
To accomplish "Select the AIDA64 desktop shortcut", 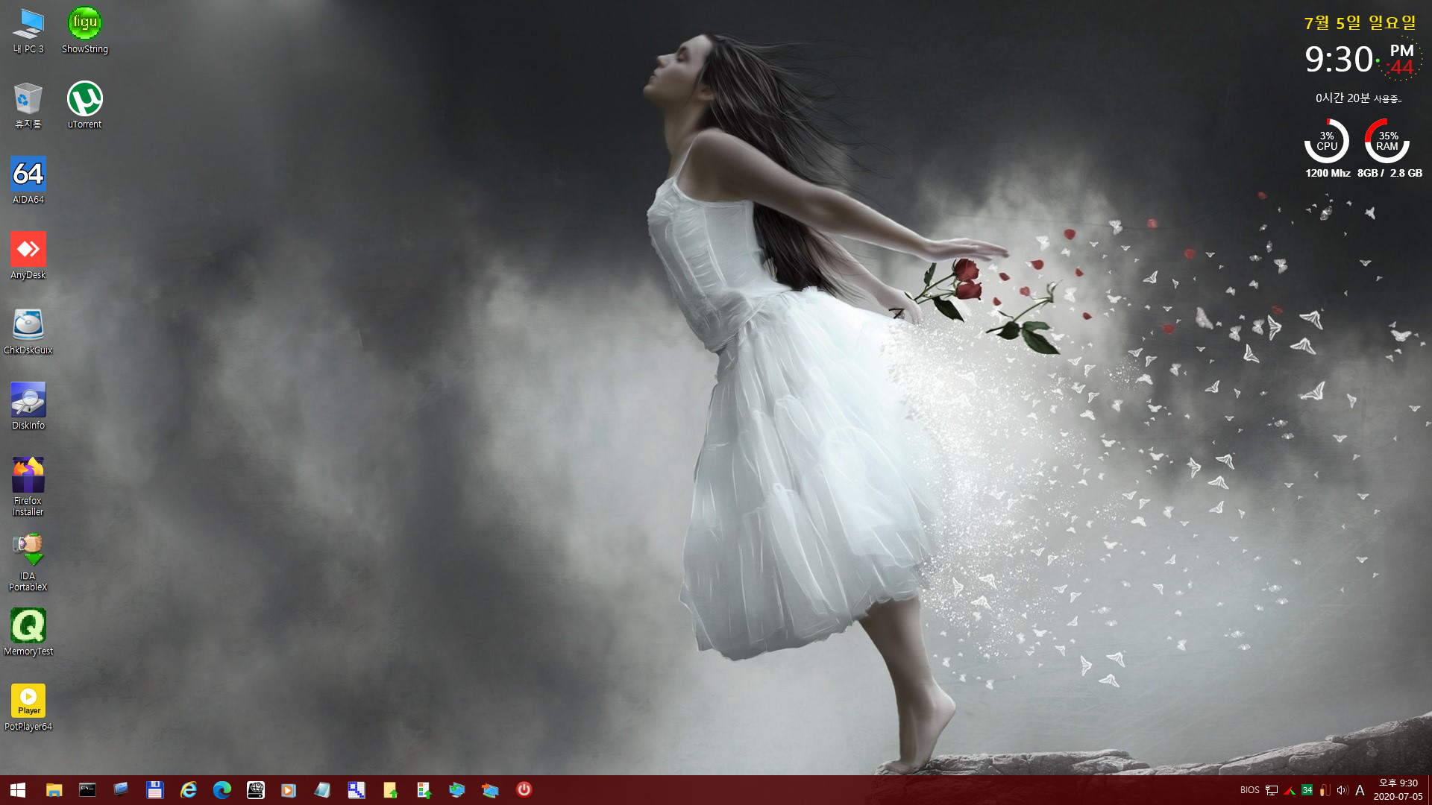I will tap(28, 181).
